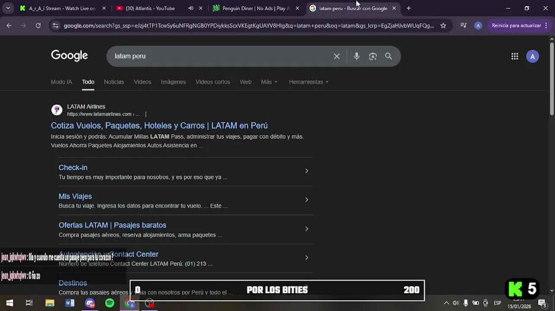Viewport: 555px width, 311px height.
Task: Bookmark this page with the star icon
Action: pos(443,25)
